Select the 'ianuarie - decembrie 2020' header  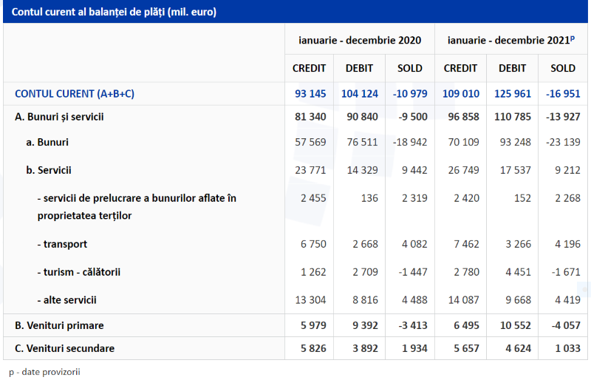coord(360,40)
